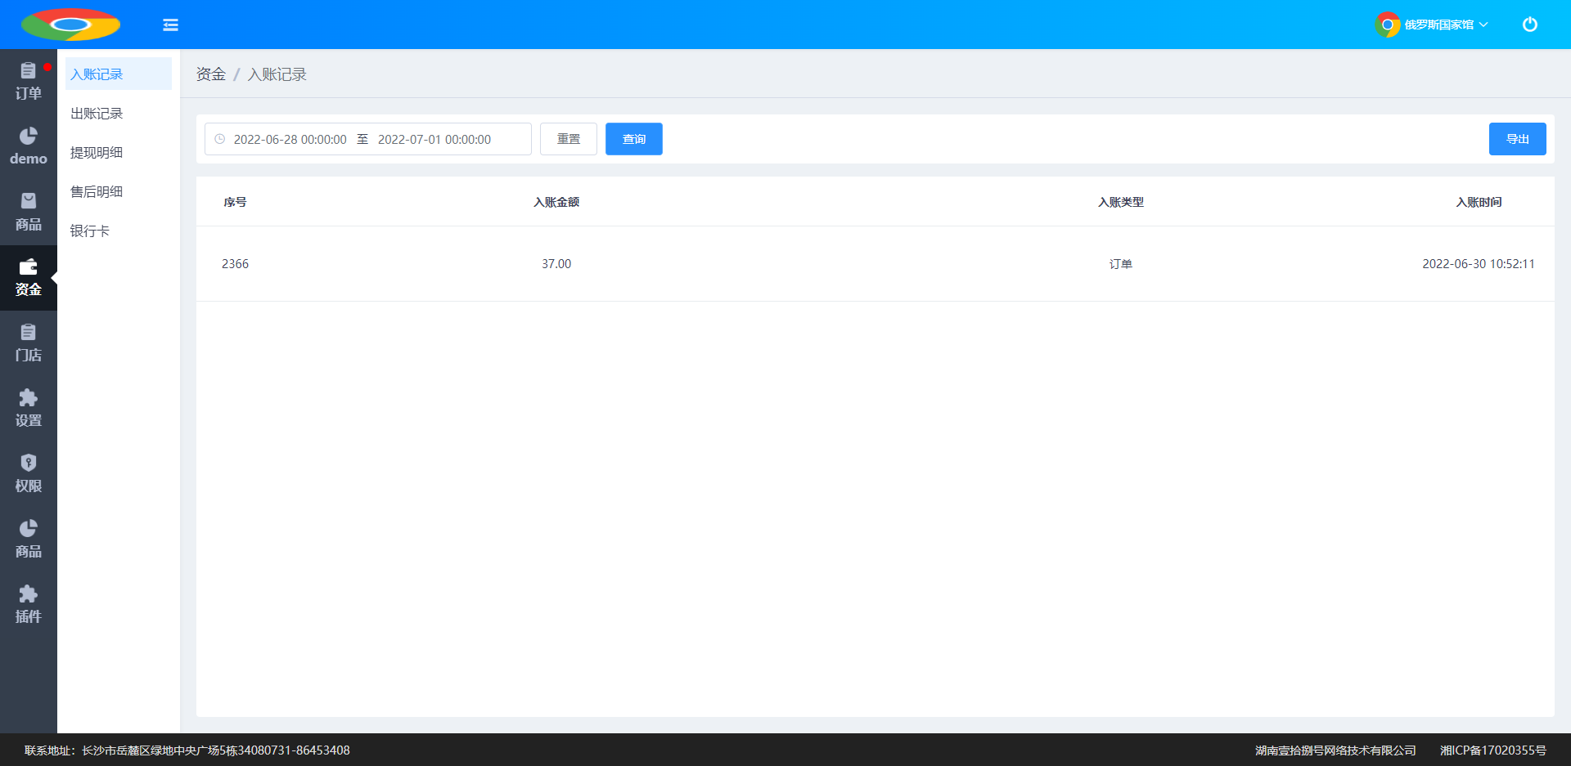Screen dimensions: 1571x766
Task: Click the 2366 serial number cell
Action: (x=235, y=264)
